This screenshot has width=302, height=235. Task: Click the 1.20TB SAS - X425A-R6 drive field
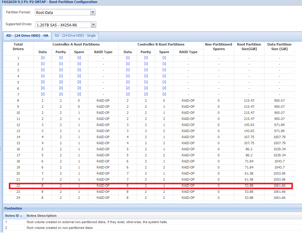click(63, 25)
